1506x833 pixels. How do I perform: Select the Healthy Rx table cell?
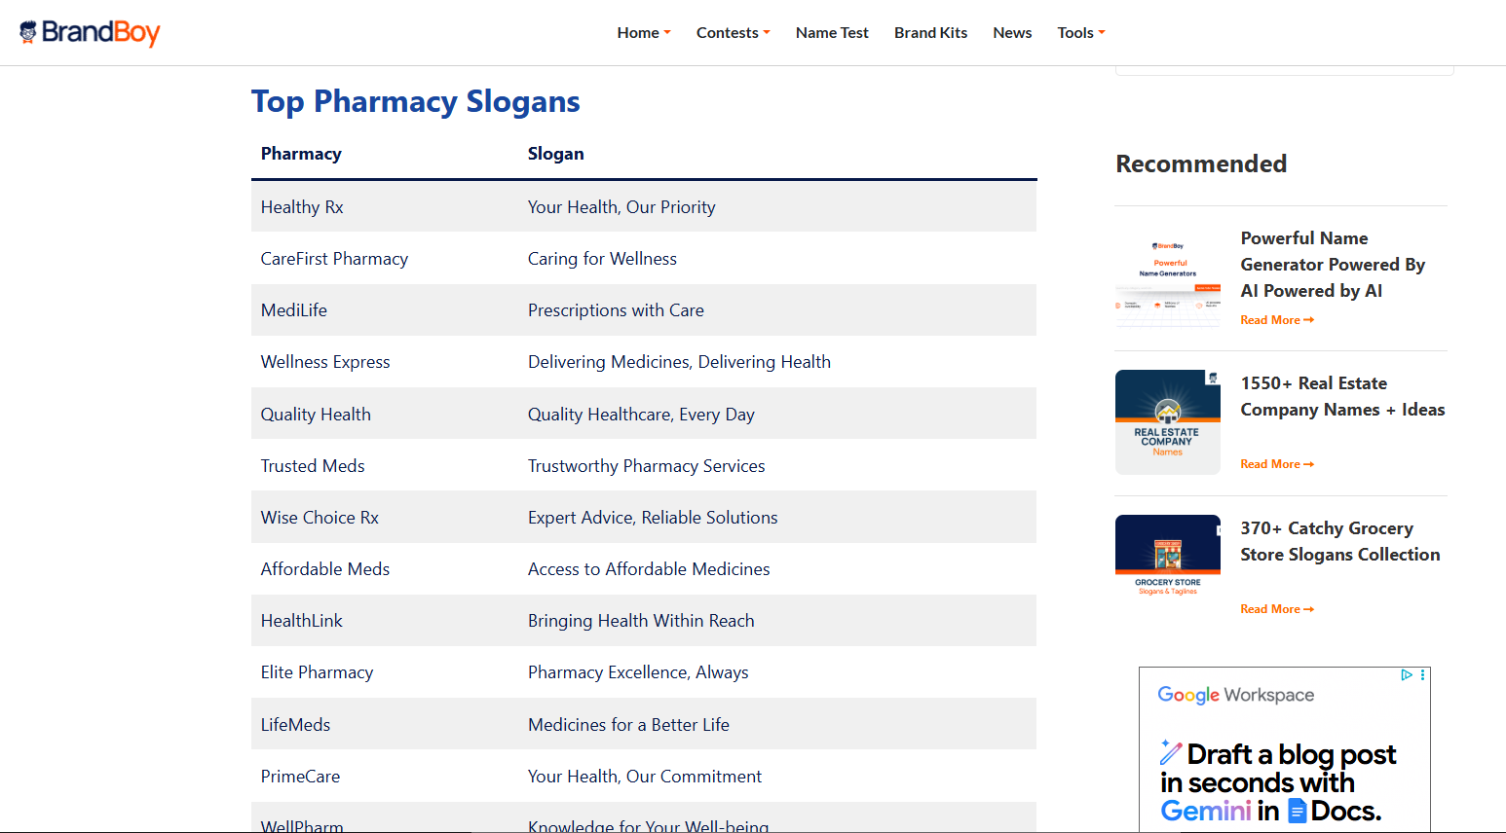point(302,207)
